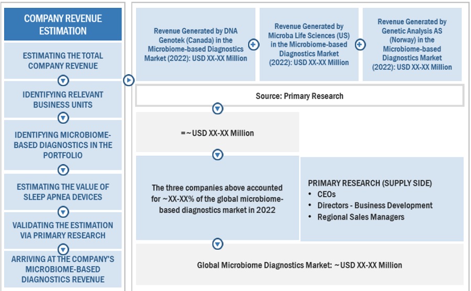The width and height of the screenshot is (471, 291).
Task: Click the down arrow under Sleep Apnea Devices step
Action: pyautogui.click(x=63, y=212)
